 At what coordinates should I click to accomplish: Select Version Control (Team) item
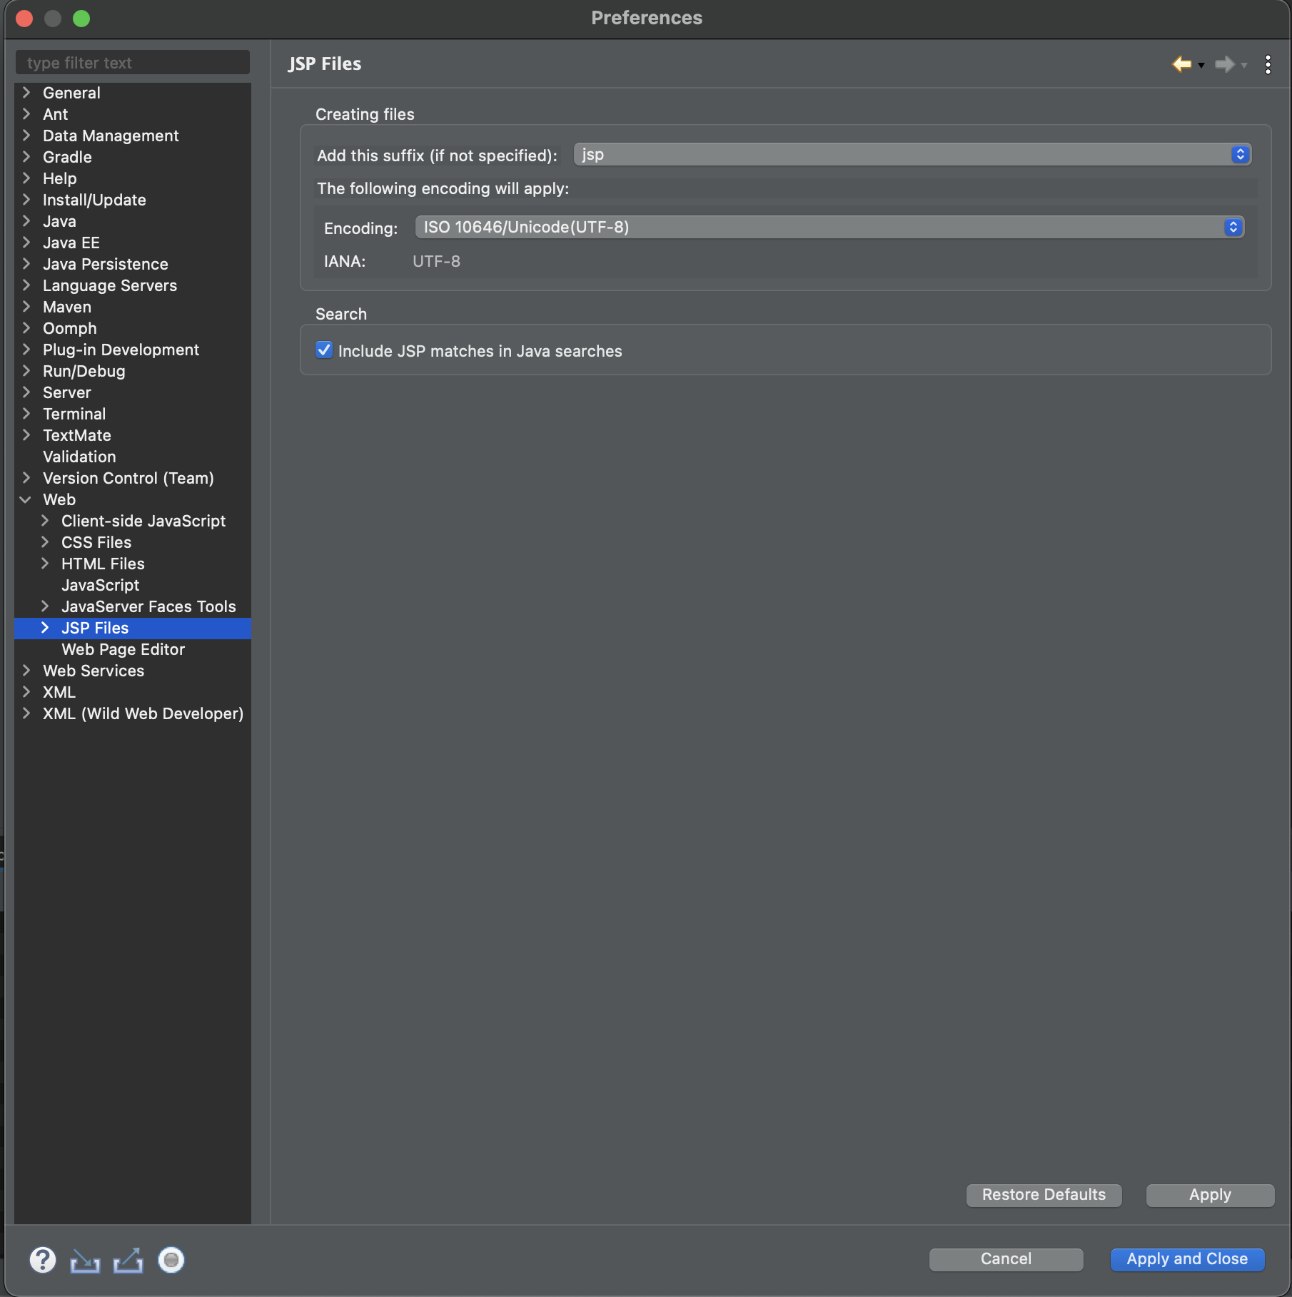[x=128, y=478]
